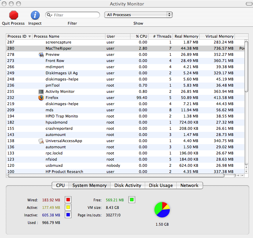Select the usbmuxd process

(x=125, y=165)
